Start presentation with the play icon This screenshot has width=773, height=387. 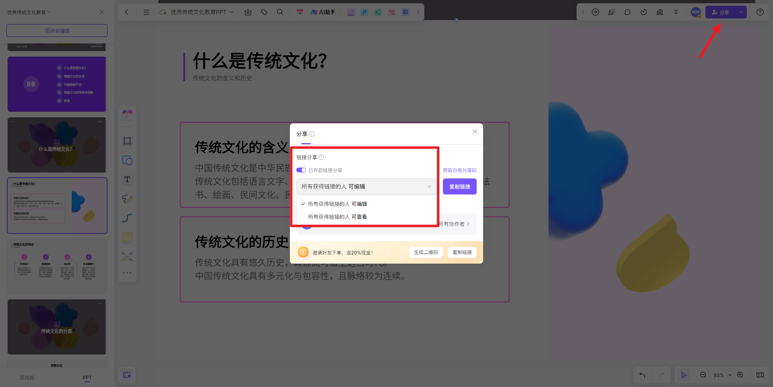pyautogui.click(x=595, y=12)
